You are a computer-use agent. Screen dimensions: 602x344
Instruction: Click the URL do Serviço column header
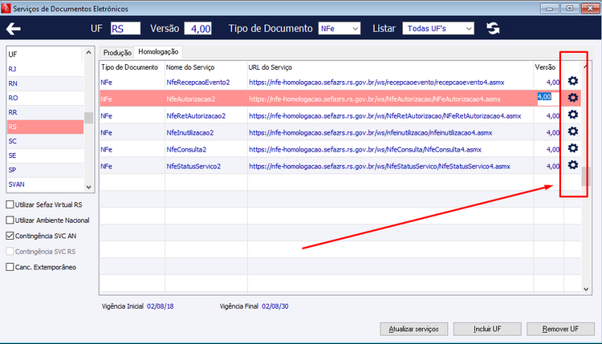click(270, 67)
